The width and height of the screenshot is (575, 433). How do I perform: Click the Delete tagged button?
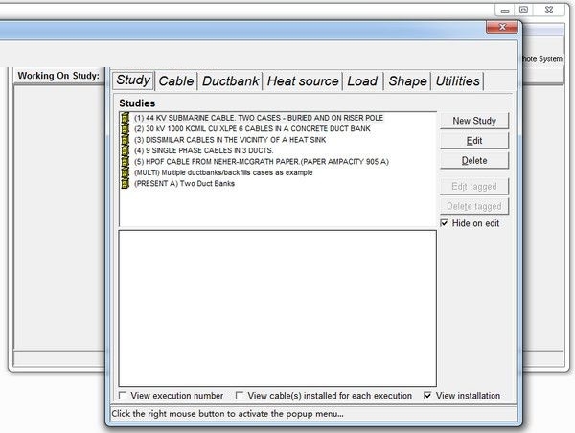tap(474, 206)
